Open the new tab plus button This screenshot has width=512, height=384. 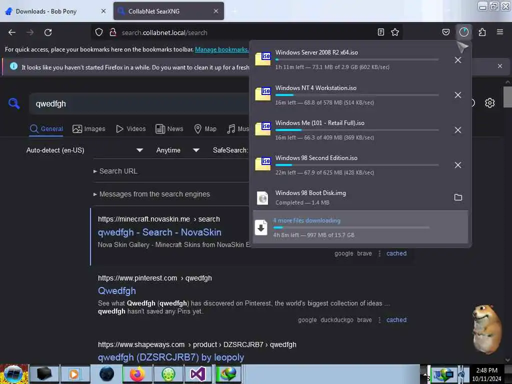click(234, 11)
